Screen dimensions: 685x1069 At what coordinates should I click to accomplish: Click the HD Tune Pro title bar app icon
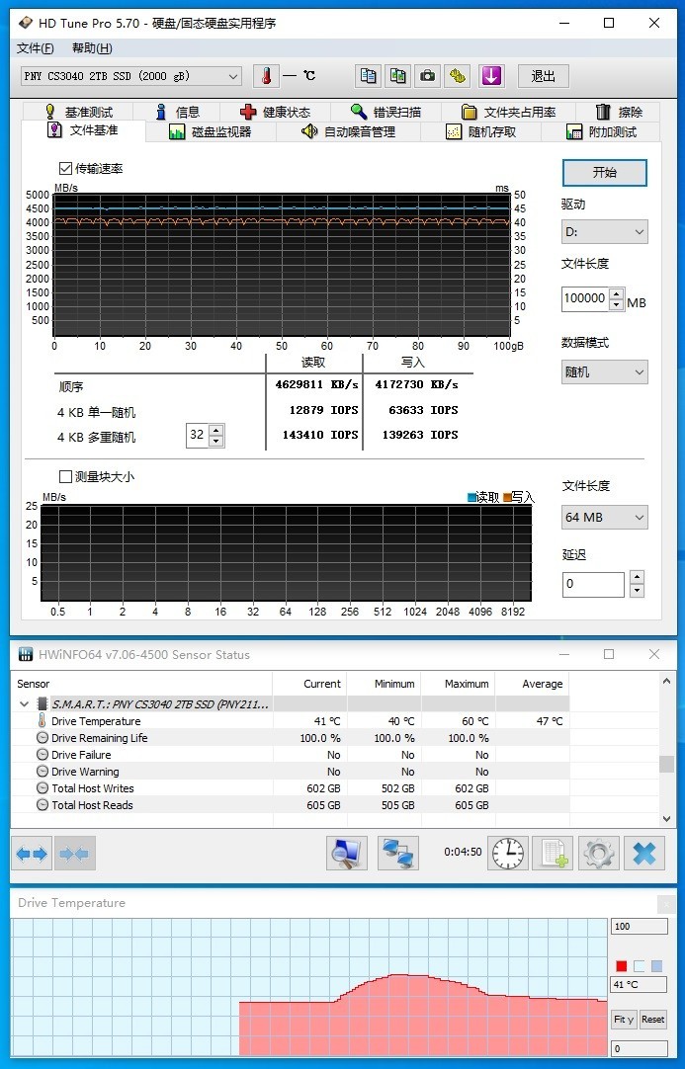[x=26, y=23]
